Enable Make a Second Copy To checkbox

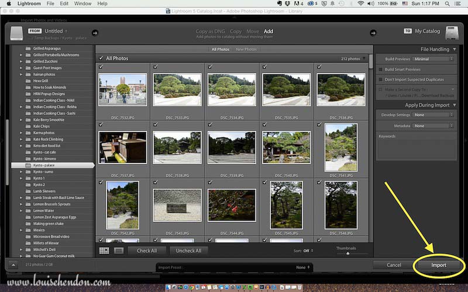coord(381,89)
